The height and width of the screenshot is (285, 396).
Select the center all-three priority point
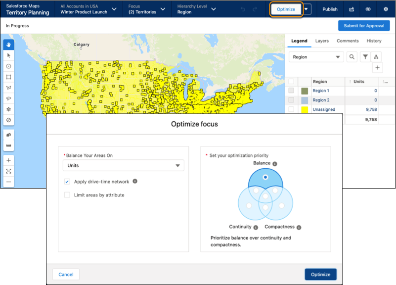point(265,196)
